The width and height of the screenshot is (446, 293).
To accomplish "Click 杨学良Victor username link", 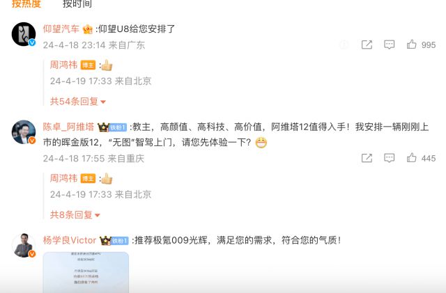I will click(x=70, y=240).
